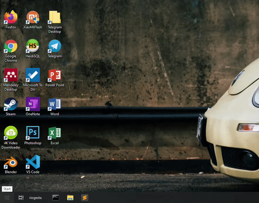Switch to Sublime Text on the taskbar
259x203 pixels.
[84, 198]
